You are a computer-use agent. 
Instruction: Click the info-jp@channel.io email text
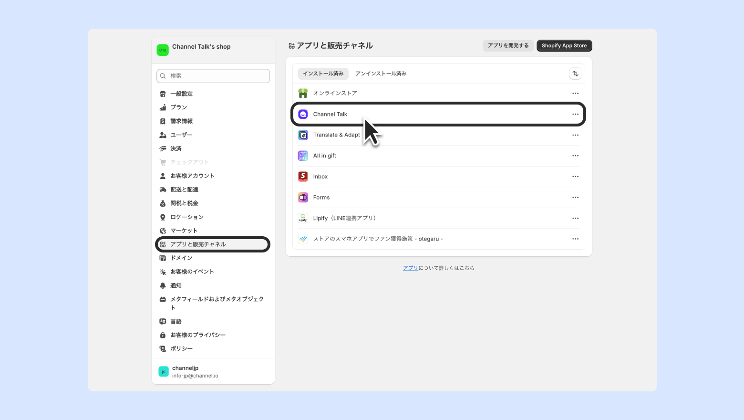click(195, 376)
